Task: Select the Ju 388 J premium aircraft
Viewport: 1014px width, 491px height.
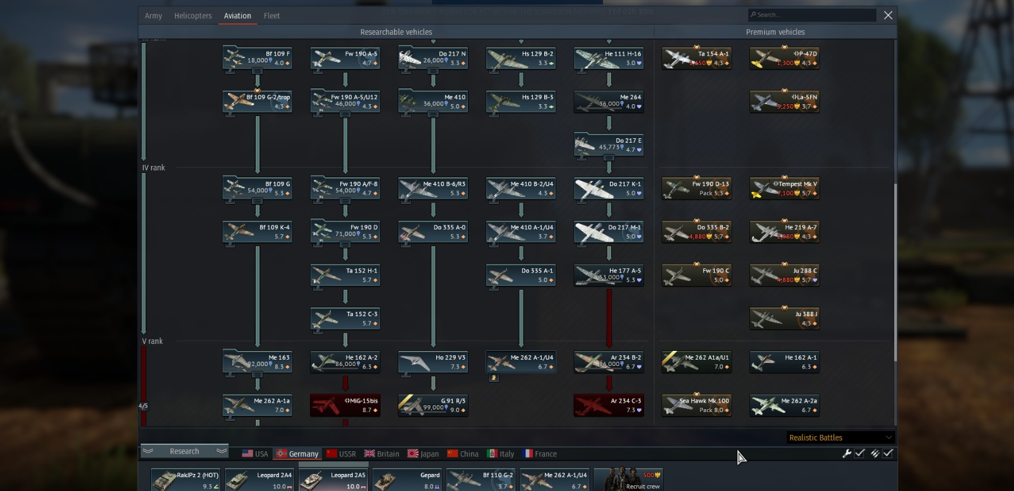Action: (784, 319)
